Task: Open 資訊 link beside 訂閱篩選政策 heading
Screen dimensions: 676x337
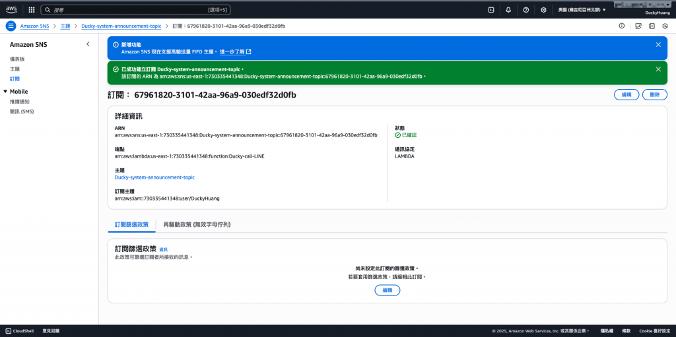Action: (164, 249)
